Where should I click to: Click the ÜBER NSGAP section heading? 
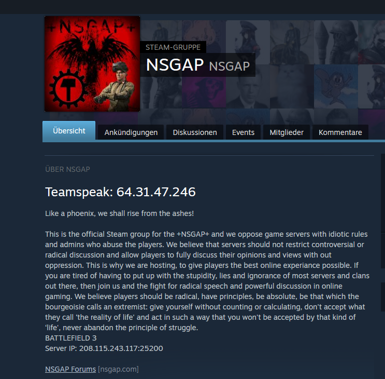pos(67,169)
